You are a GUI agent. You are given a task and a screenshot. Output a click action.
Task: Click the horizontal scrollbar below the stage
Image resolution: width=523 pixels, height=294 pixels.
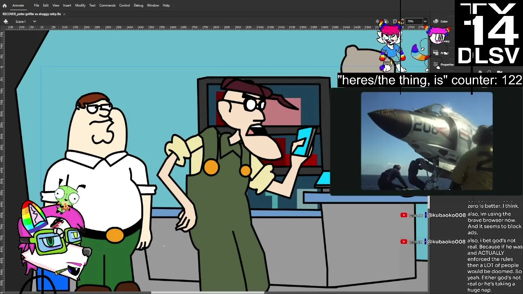click(208, 292)
